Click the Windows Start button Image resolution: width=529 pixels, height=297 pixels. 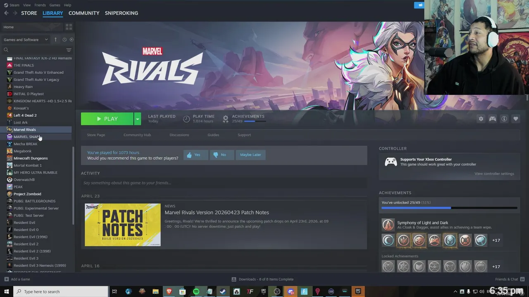pos(6,292)
